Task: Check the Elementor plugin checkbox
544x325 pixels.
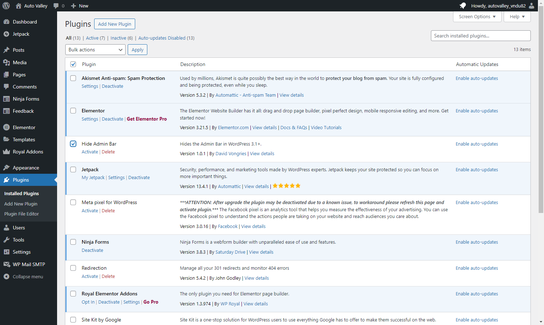Action: tap(73, 111)
